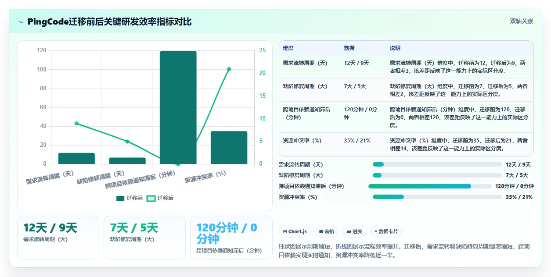Image resolution: width=551 pixels, height=277 pixels.
Task: Click the 说明 column header
Action: tap(395, 48)
